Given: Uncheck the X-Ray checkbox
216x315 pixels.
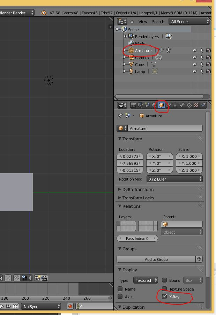Looking at the screenshot, I should [x=164, y=296].
